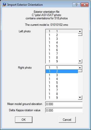This screenshot has width=91, height=130.
Task: Click the Left photo list's up arrow
Action: (80, 31)
